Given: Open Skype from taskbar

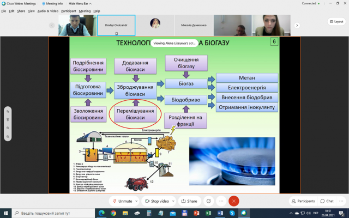Looking at the screenshot, I should pos(232,213).
